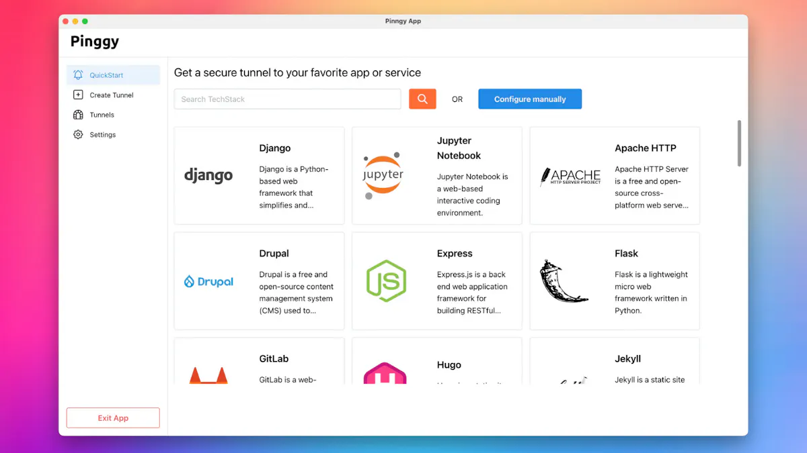
Task: Select the Hugo card title
Action: pos(449,365)
